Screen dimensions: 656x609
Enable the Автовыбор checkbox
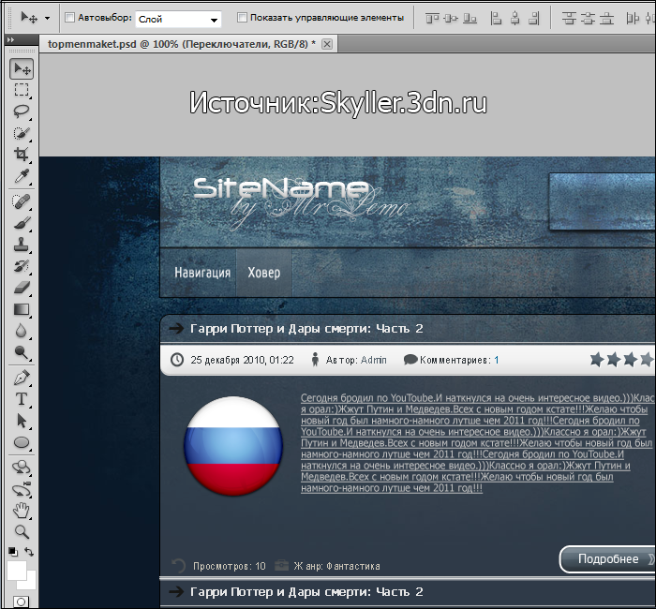coord(71,18)
